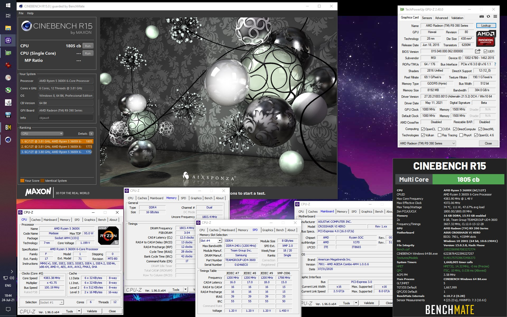Toggle the DirectML checkbox

pyautogui.click(x=480, y=129)
